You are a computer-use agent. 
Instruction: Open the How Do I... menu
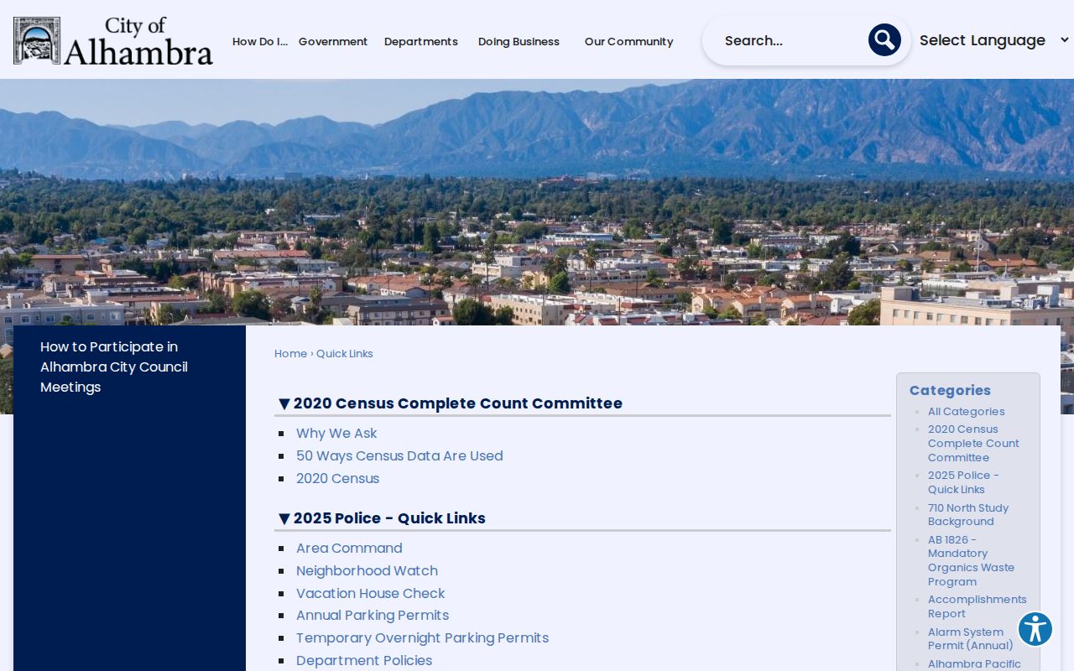[x=260, y=41]
